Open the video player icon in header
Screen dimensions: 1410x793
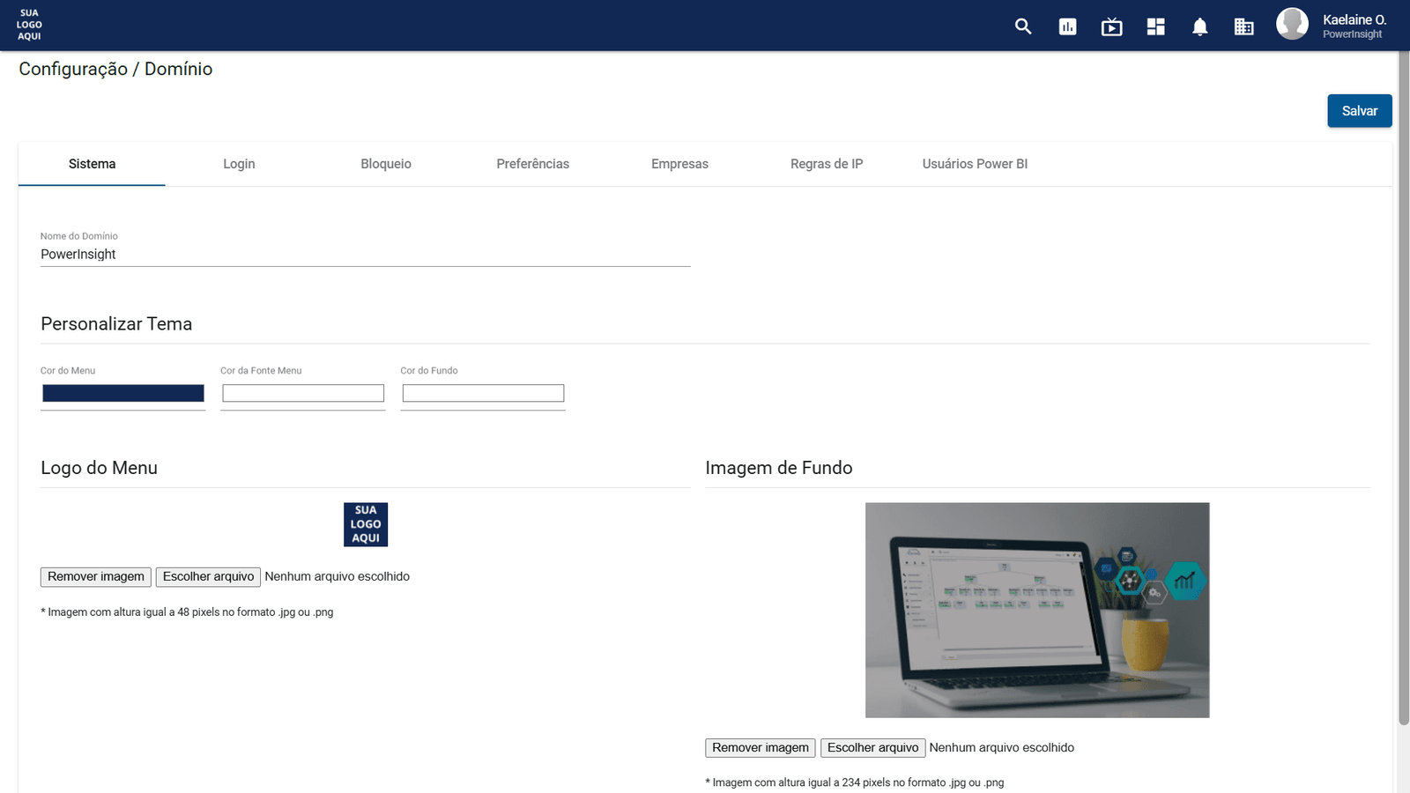[1111, 26]
